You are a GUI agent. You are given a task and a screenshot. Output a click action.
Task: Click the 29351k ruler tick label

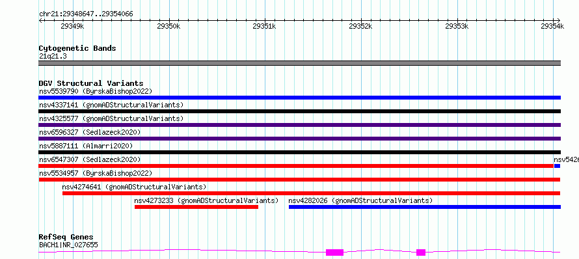[x=264, y=26]
